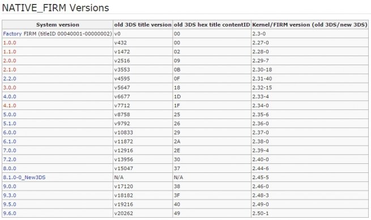The width and height of the screenshot is (371, 220).
Task: Click the 5.1.0 version link
Action: (10, 124)
